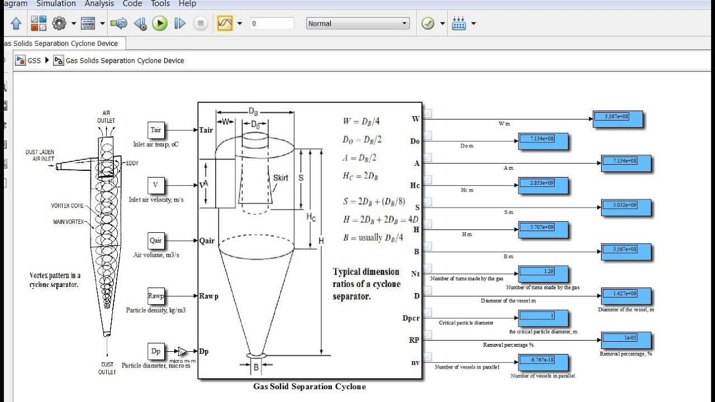Toggle the signal checkbox on B output
Screen dimensions: 715x402
tap(428, 246)
